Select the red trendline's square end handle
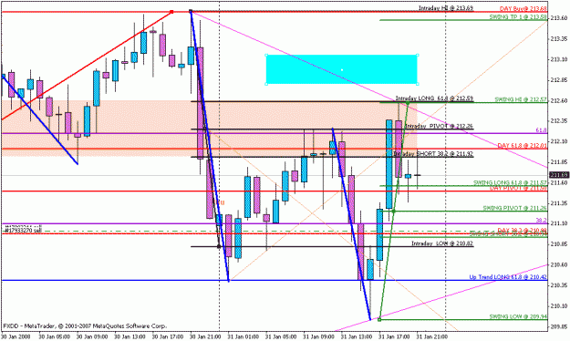The width and height of the screenshot is (570, 341). [172, 12]
